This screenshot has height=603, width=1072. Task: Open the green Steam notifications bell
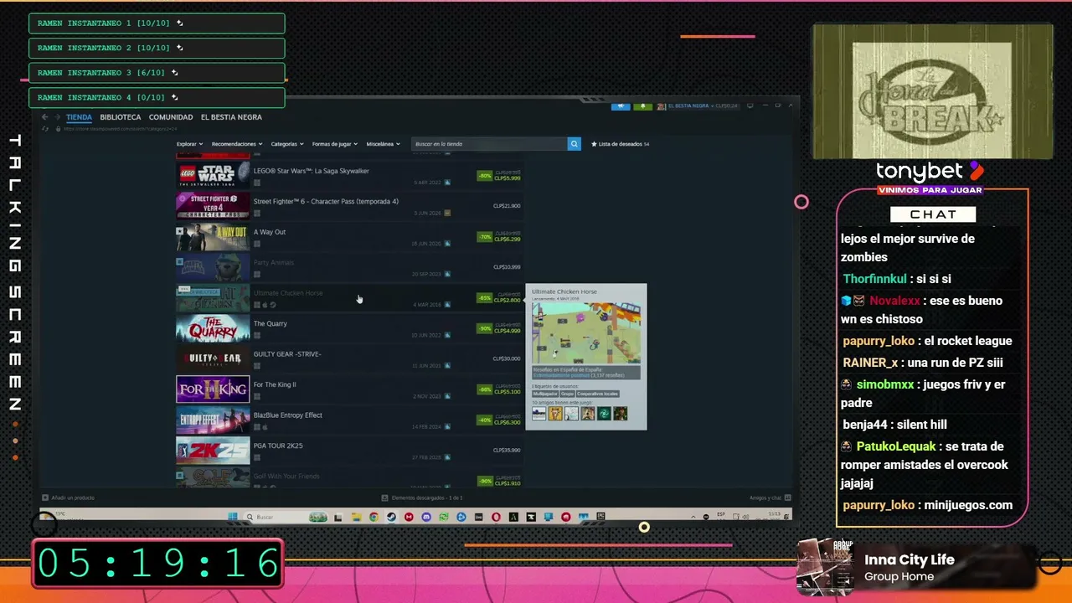tap(642, 106)
